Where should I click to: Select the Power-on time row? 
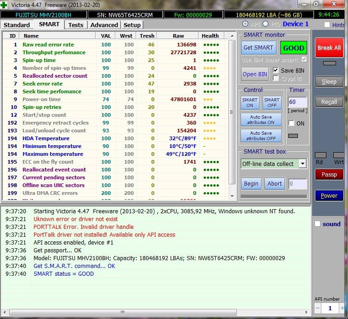point(115,99)
